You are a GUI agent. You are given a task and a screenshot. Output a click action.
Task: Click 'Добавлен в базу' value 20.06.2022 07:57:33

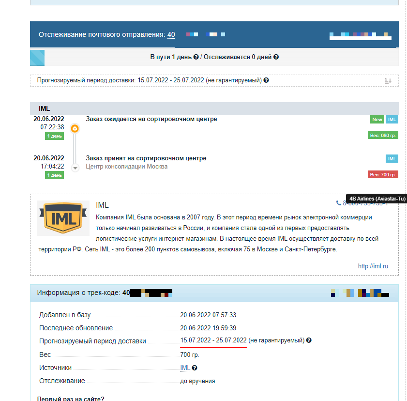click(x=208, y=315)
